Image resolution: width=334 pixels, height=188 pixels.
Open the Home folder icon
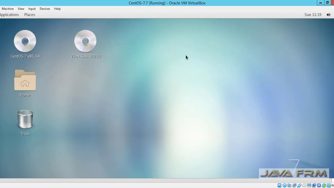click(x=25, y=80)
